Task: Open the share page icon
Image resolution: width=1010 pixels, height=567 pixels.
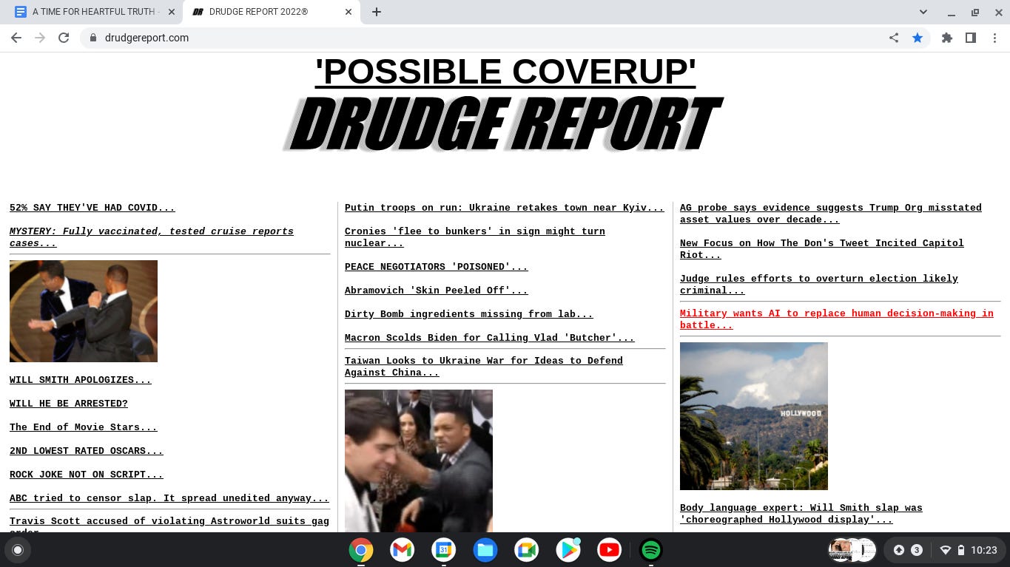Action: pyautogui.click(x=894, y=38)
